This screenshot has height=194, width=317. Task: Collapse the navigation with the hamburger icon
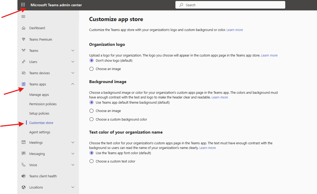point(23,16)
